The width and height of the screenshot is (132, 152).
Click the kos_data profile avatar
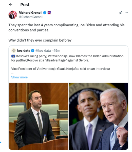pos(14,50)
